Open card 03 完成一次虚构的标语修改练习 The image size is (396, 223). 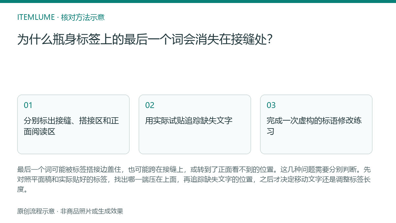(316, 124)
